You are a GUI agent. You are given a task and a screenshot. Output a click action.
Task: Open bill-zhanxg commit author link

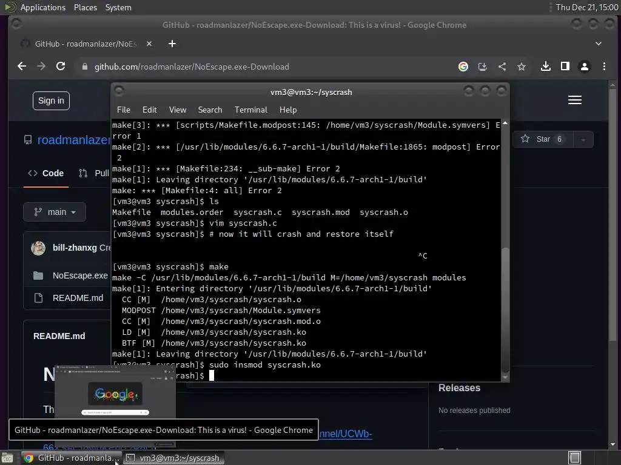75,248
